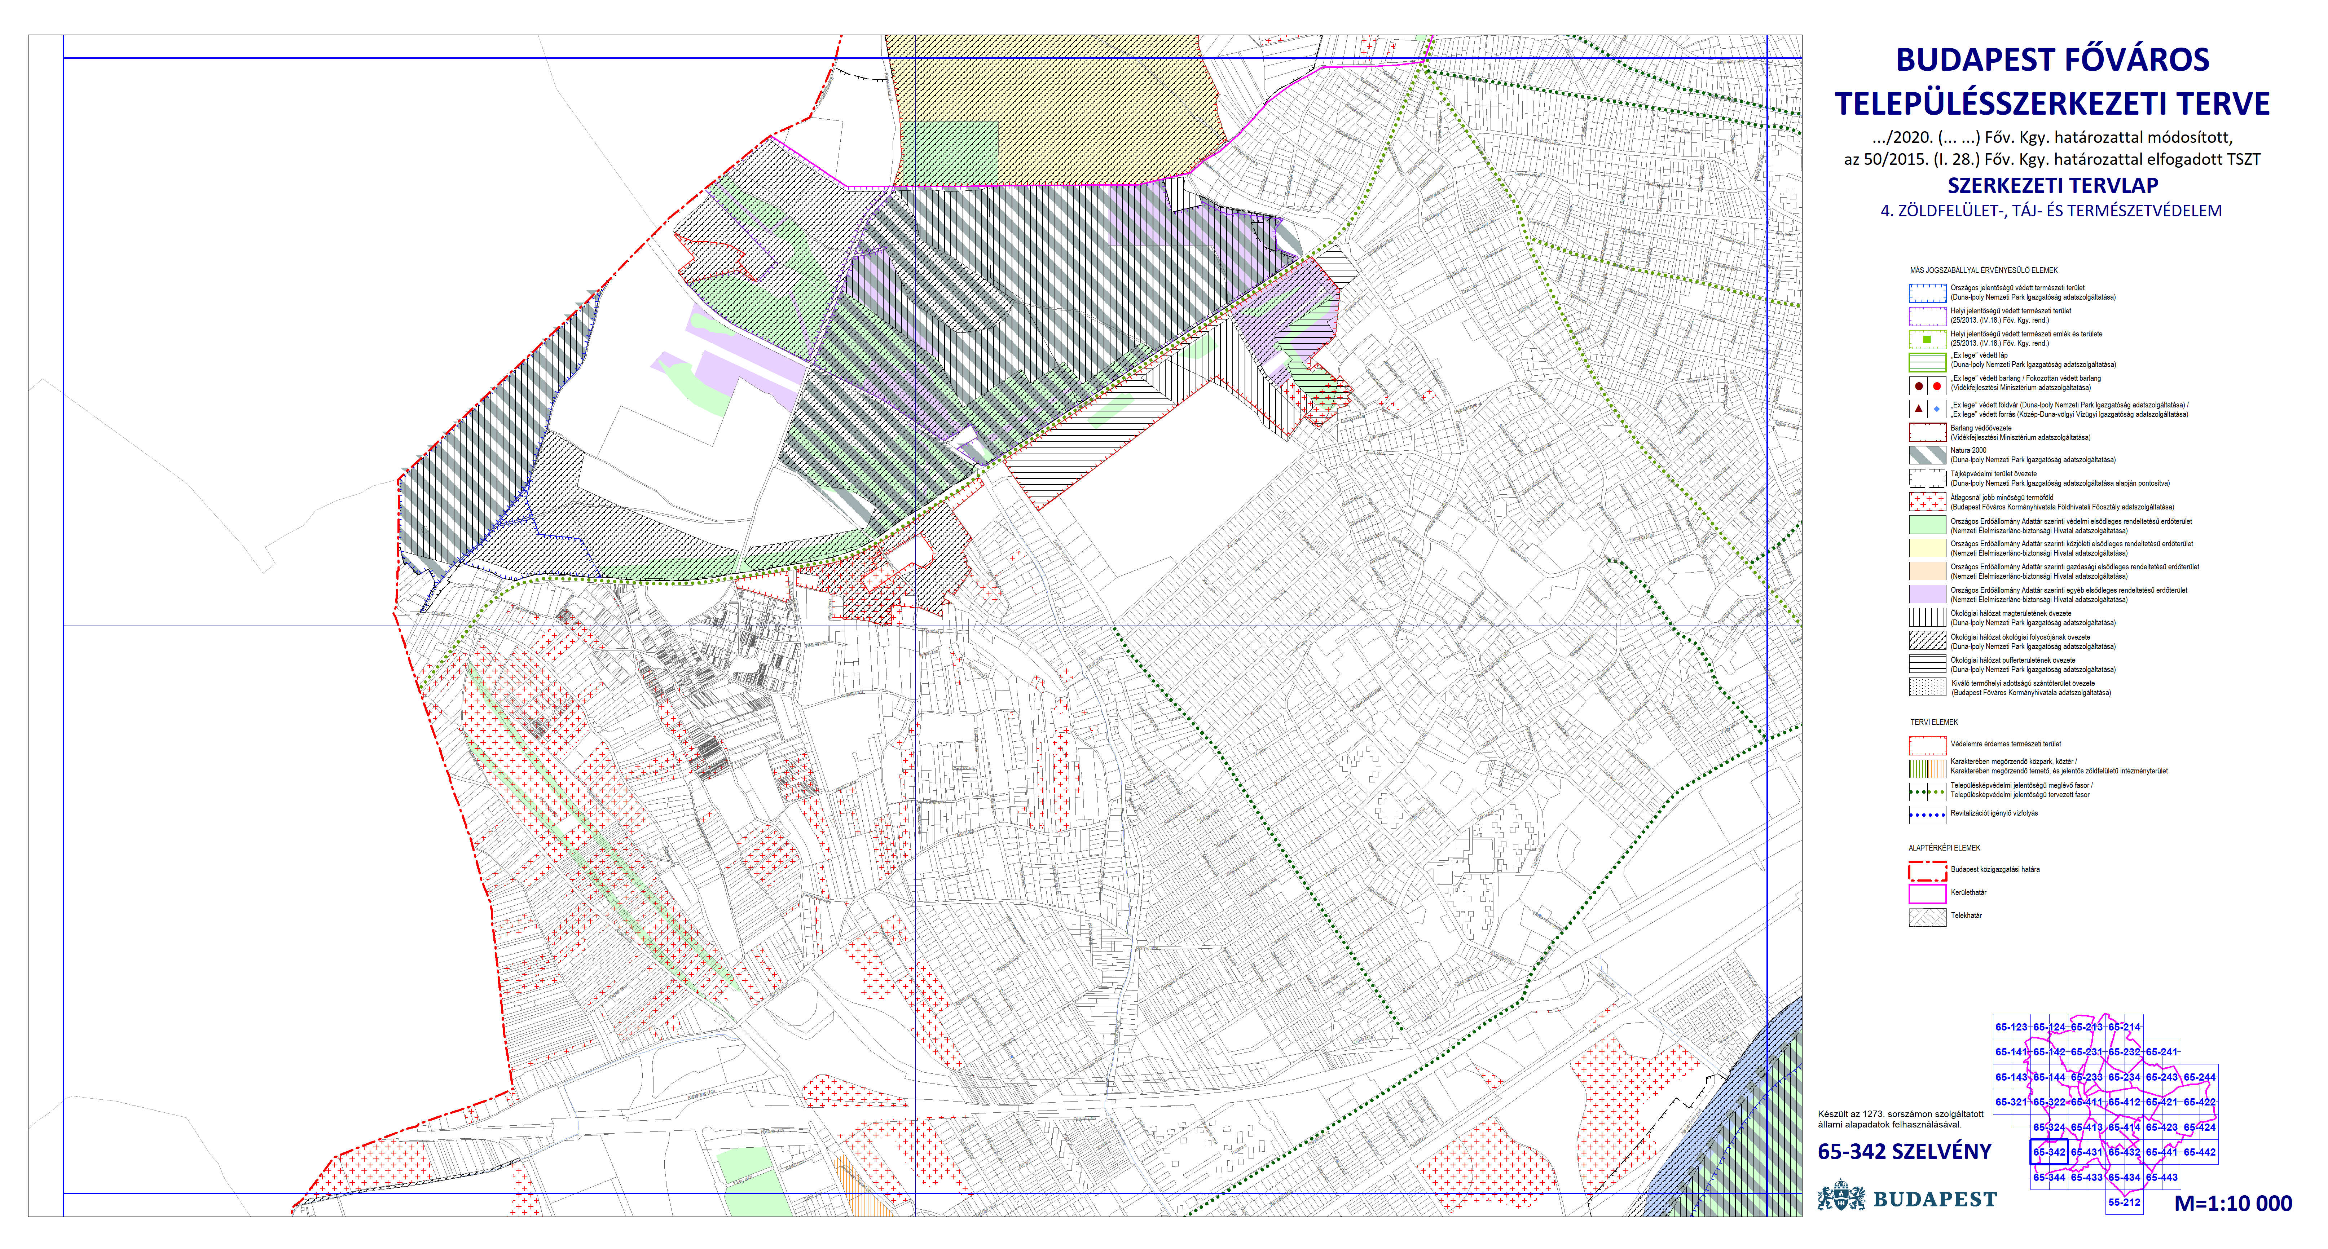Click the 'Készült az 1273. sorszámon szolgáltatott' note

(1901, 1115)
